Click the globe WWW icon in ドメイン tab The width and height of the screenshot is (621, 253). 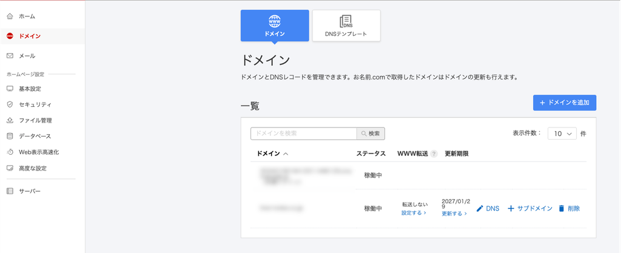(275, 21)
